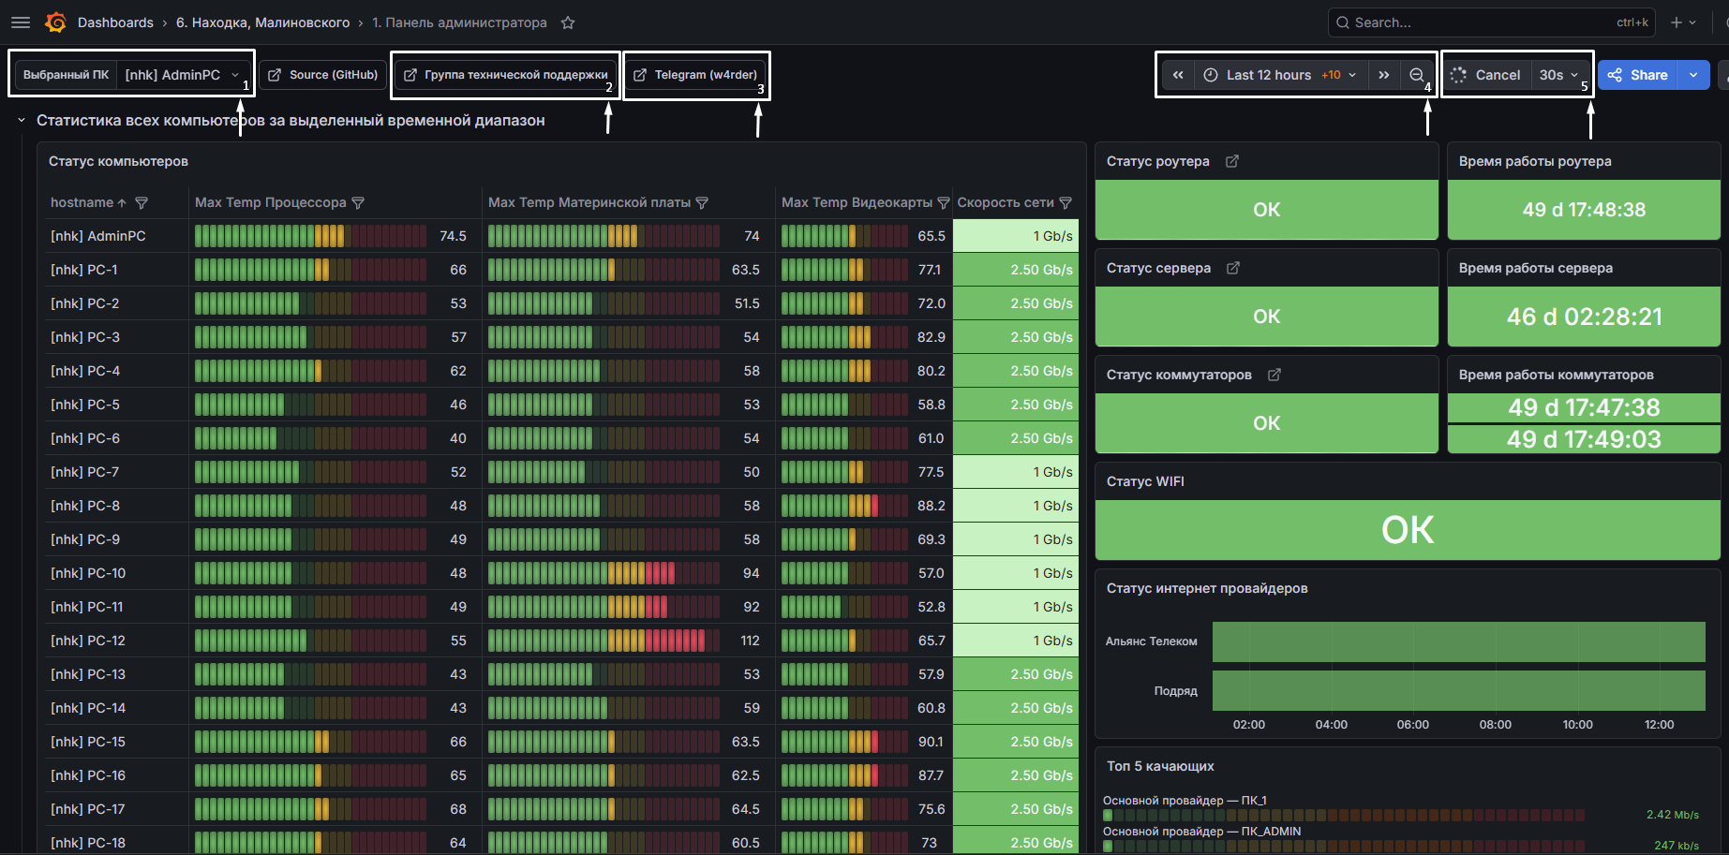Screen dimensions: 1729x855
Task: Star this dashboard as favorite
Action: (568, 22)
